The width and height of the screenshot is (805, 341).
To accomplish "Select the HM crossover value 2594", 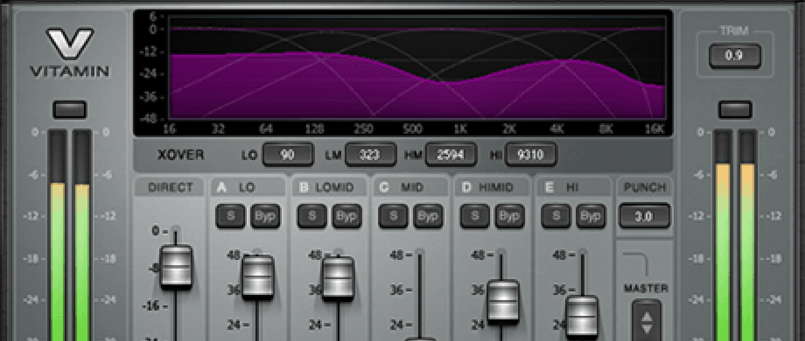I will coord(451,155).
